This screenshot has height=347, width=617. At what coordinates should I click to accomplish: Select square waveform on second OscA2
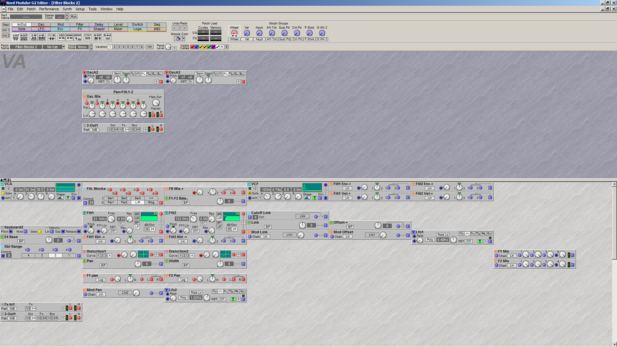click(x=231, y=74)
